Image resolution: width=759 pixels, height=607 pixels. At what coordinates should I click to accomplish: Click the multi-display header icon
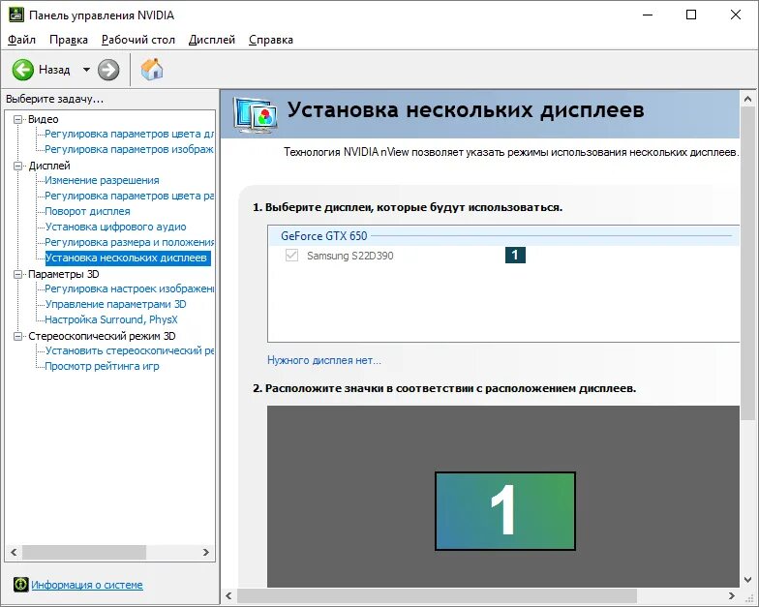click(x=255, y=114)
